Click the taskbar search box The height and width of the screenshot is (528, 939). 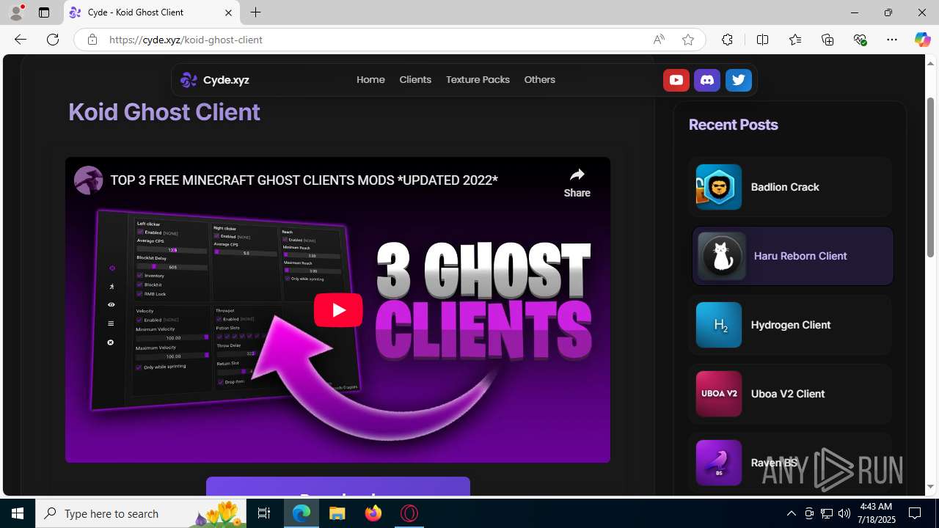point(142,513)
